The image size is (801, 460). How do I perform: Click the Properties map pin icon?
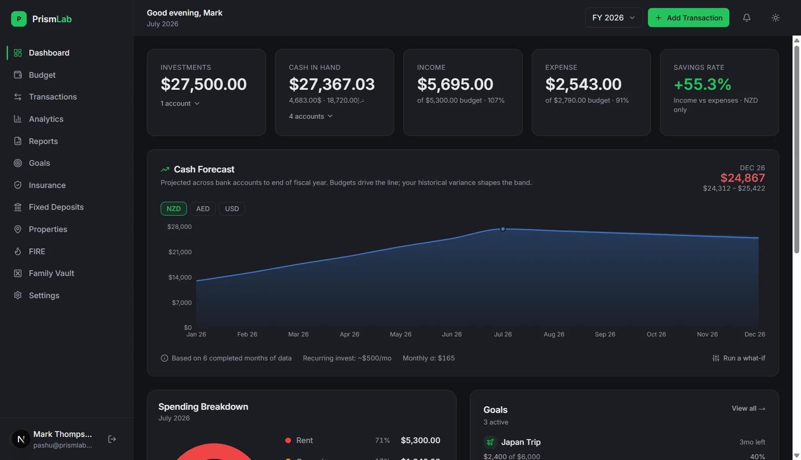point(18,229)
